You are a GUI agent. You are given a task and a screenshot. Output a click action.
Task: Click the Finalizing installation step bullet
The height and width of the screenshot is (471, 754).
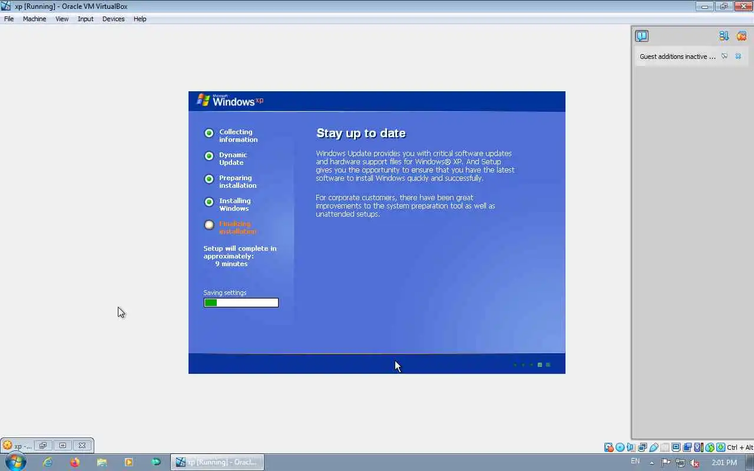tap(209, 225)
